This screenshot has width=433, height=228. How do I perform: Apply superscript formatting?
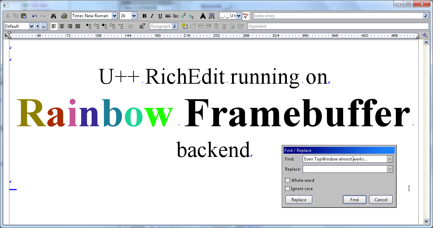[184, 16]
